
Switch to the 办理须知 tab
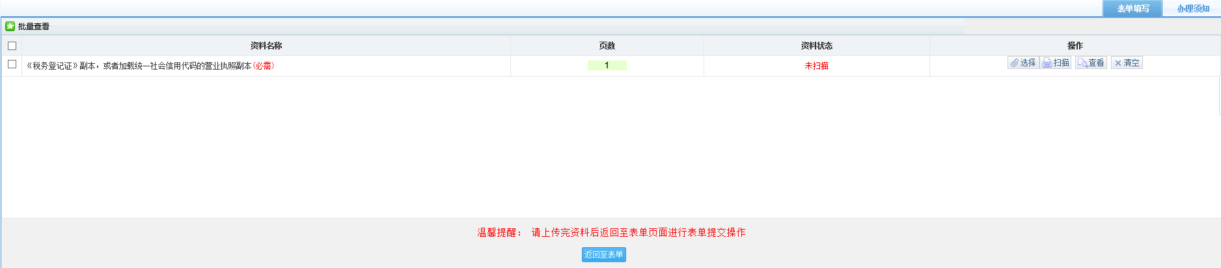[1192, 8]
